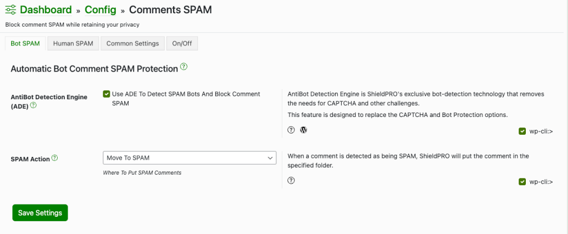Image resolution: width=568 pixels, height=234 pixels.
Task: Click question mark icon beside WordPress logo
Action: click(291, 130)
